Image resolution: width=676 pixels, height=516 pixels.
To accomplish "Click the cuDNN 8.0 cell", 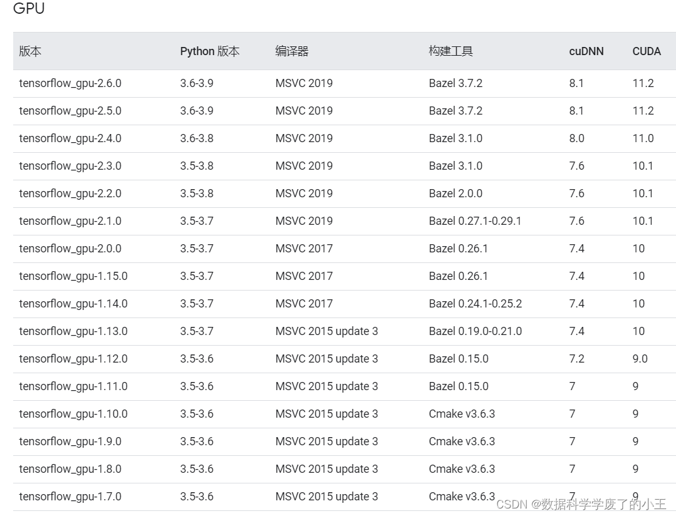I will 576,138.
